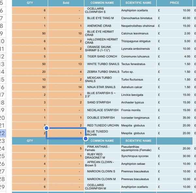Screen dimensions: 196x193
Task: Select Conomurex luhuanus cell
Action: [x=139, y=57]
